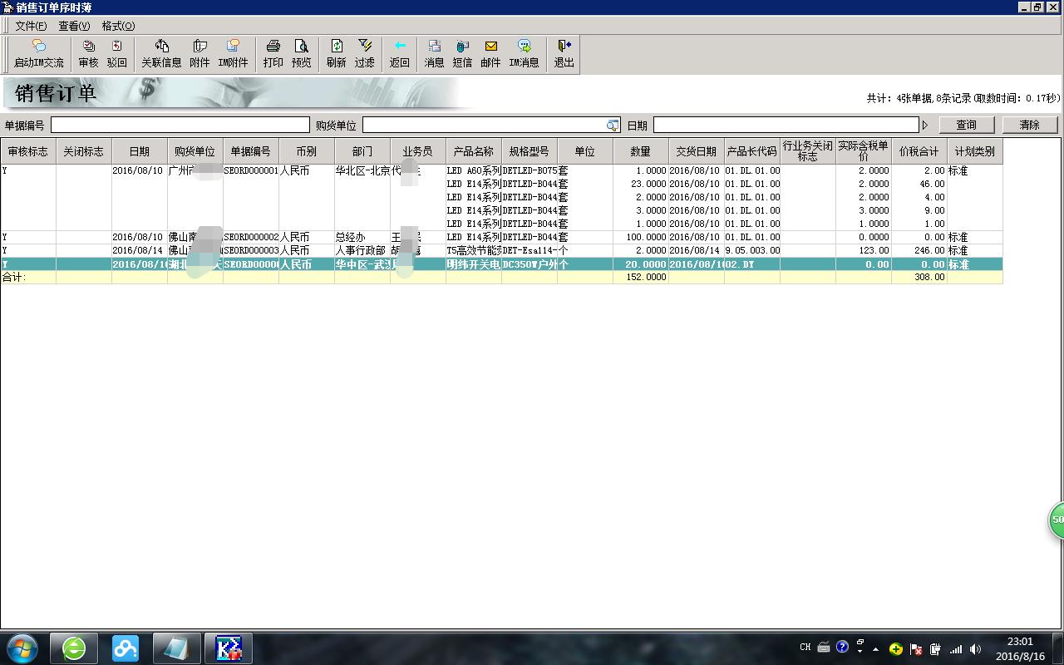Open the 购货单位 lookup icon
Screen dimensions: 1064x665
[613, 126]
